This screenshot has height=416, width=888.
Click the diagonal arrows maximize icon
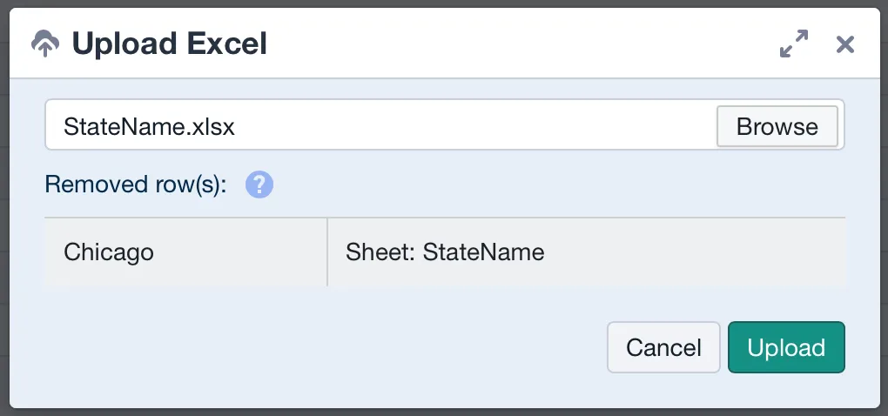pyautogui.click(x=794, y=44)
